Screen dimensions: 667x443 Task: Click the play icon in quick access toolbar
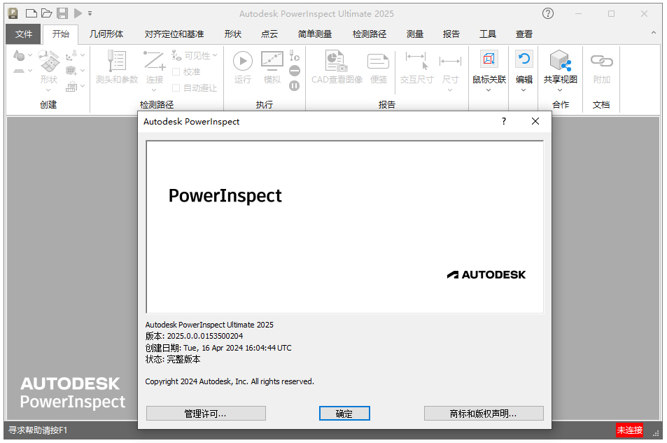[78, 13]
